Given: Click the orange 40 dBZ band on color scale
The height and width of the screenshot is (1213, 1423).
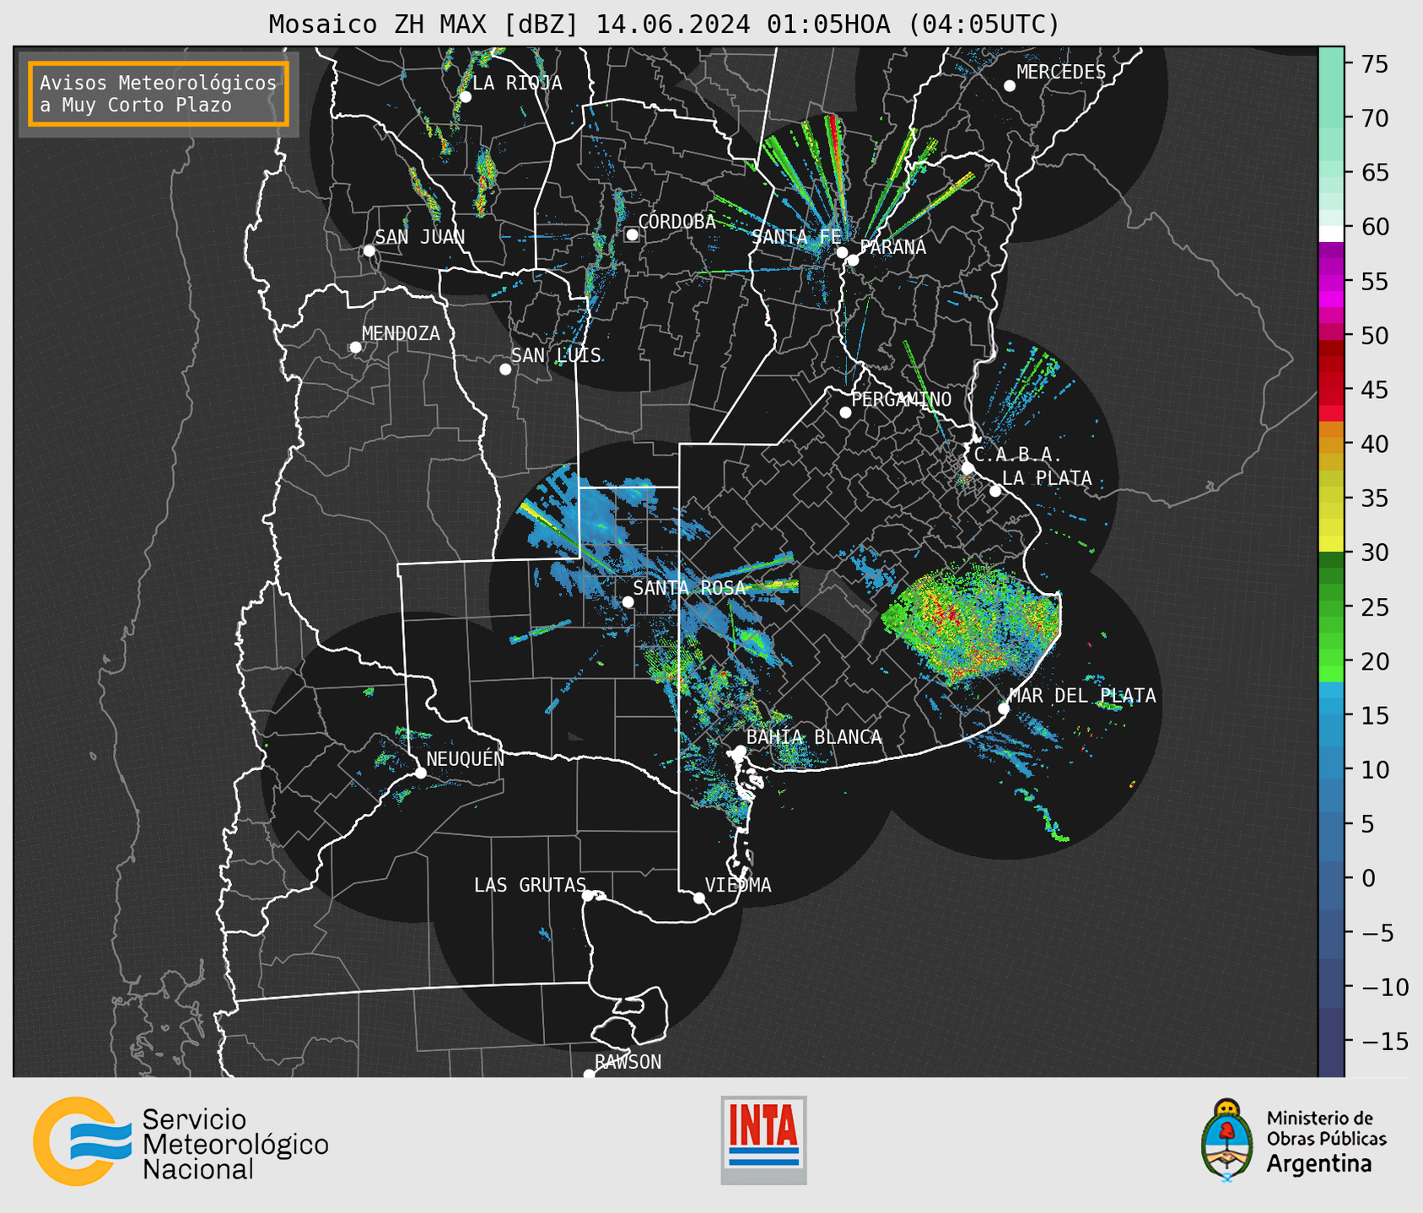Looking at the screenshot, I should (1331, 444).
